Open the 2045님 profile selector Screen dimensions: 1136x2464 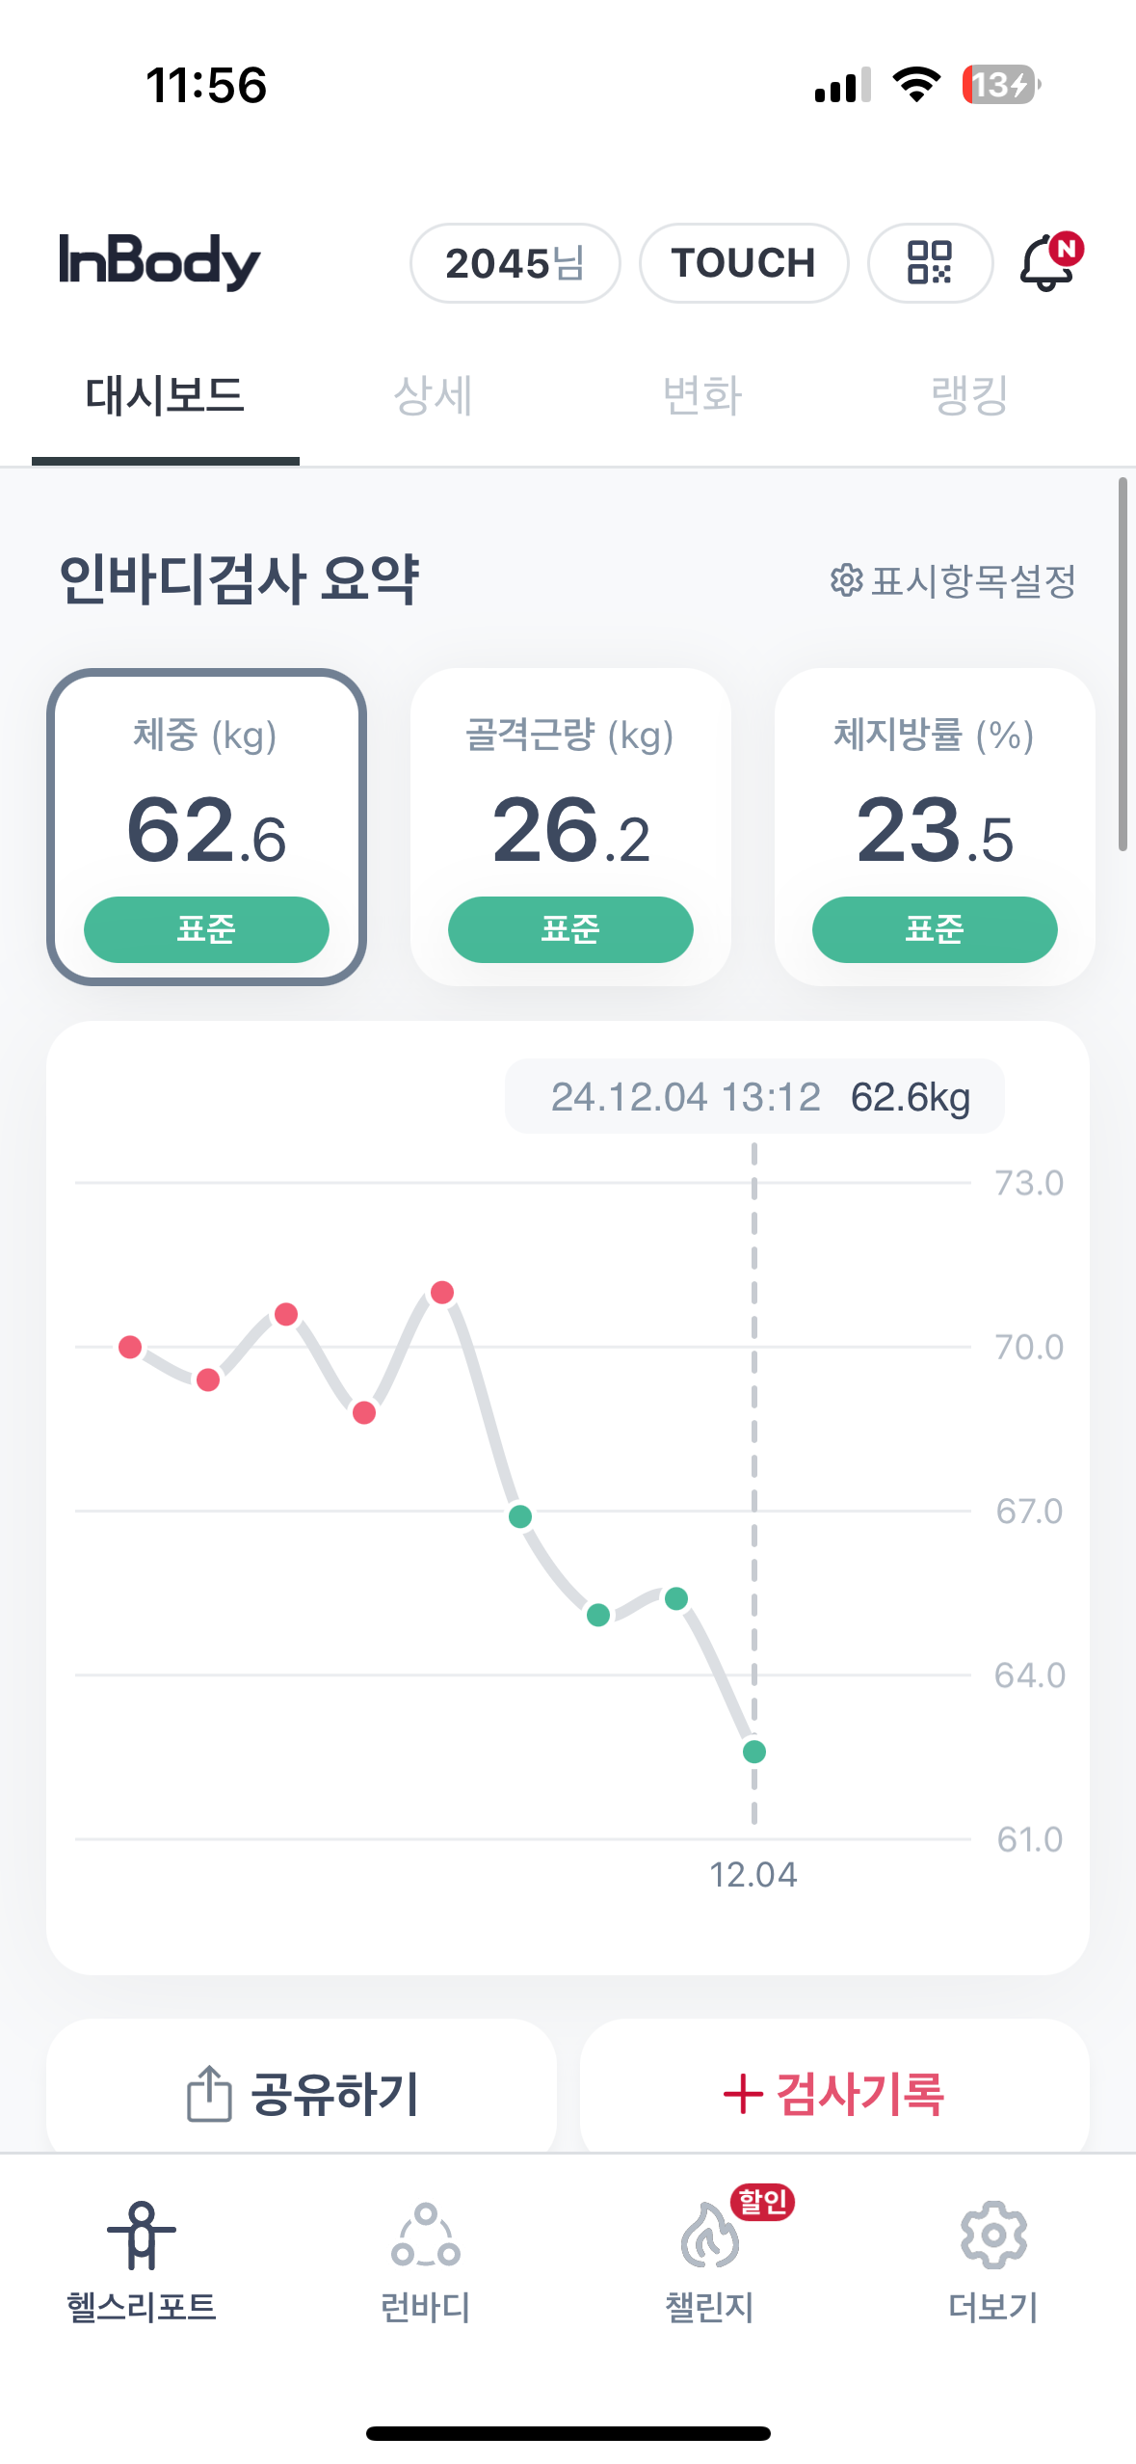click(515, 263)
